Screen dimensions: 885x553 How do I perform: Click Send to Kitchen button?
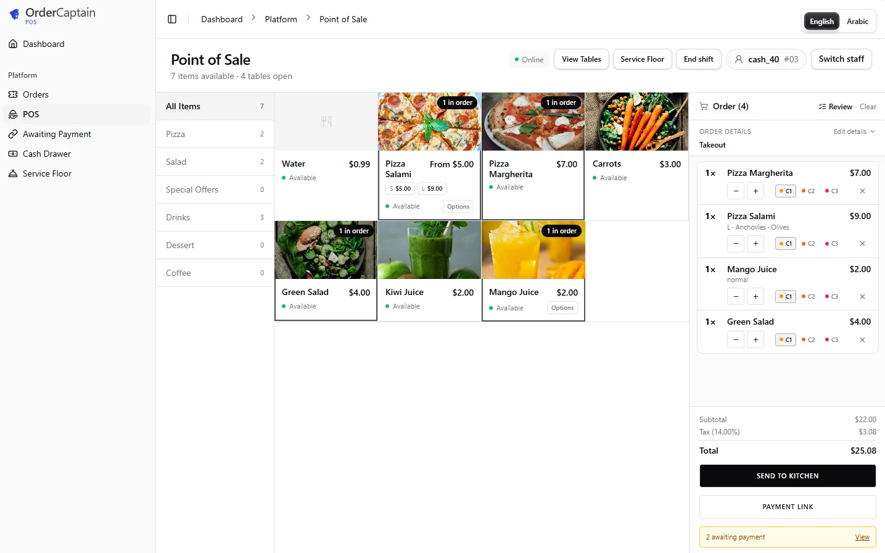(x=788, y=476)
